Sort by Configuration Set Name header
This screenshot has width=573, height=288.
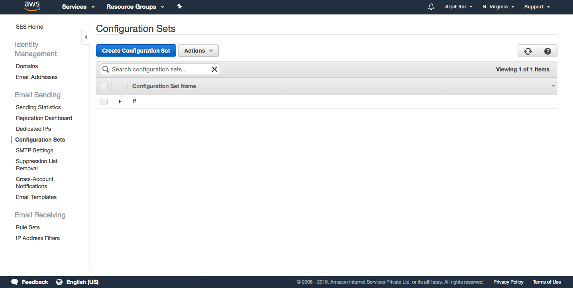tap(164, 86)
